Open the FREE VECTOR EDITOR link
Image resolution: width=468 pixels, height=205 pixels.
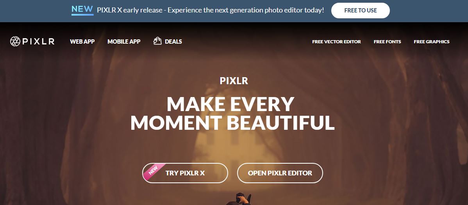tap(336, 42)
